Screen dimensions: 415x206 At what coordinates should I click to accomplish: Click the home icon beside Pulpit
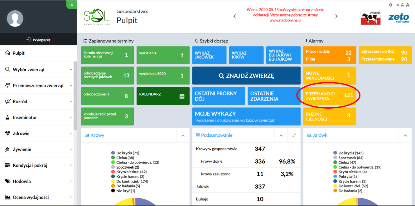pyautogui.click(x=8, y=53)
